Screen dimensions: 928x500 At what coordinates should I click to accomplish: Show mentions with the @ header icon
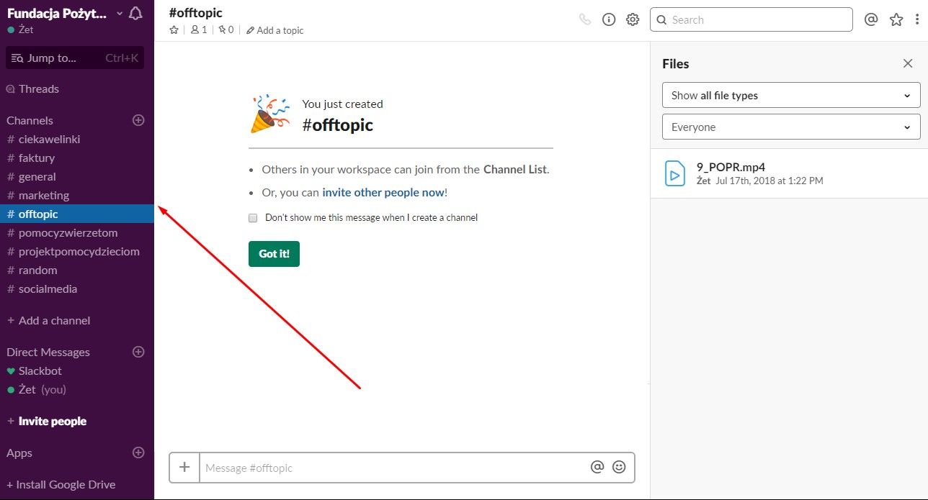click(x=871, y=19)
